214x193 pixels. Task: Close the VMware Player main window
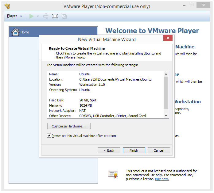[203, 5]
